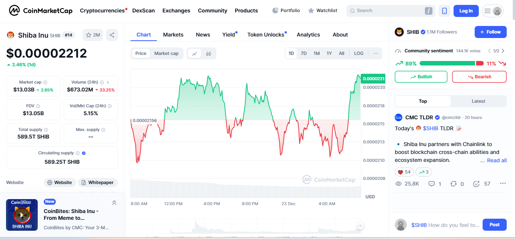Click the share icon next to SHIB
515x239 pixels.
point(112,35)
